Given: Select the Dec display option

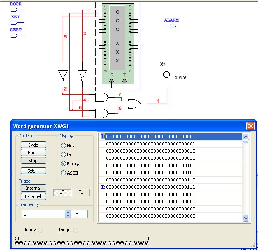Looking at the screenshot, I should [x=64, y=155].
